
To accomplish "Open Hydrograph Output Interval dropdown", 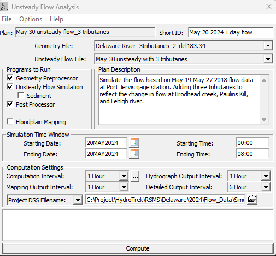I will pyautogui.click(x=266, y=176).
